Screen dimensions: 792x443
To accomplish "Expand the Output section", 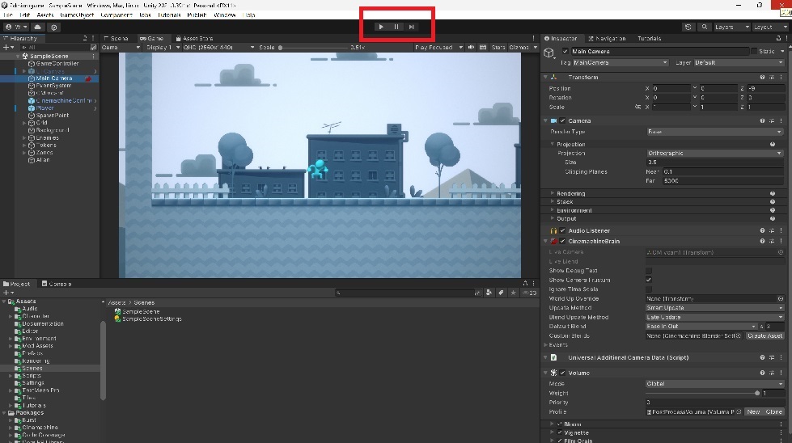I will click(553, 218).
